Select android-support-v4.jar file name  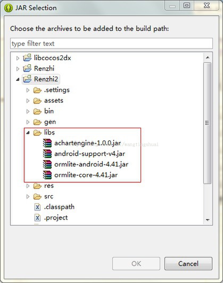tap(90, 154)
